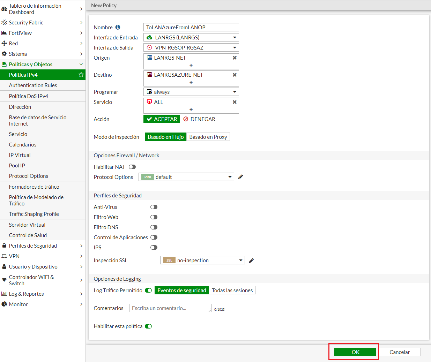Enable the Habilitar NAT toggle
431x362 pixels.
click(x=132, y=167)
